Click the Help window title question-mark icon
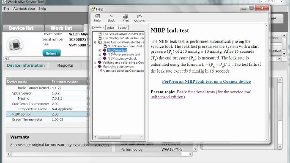 93,9
